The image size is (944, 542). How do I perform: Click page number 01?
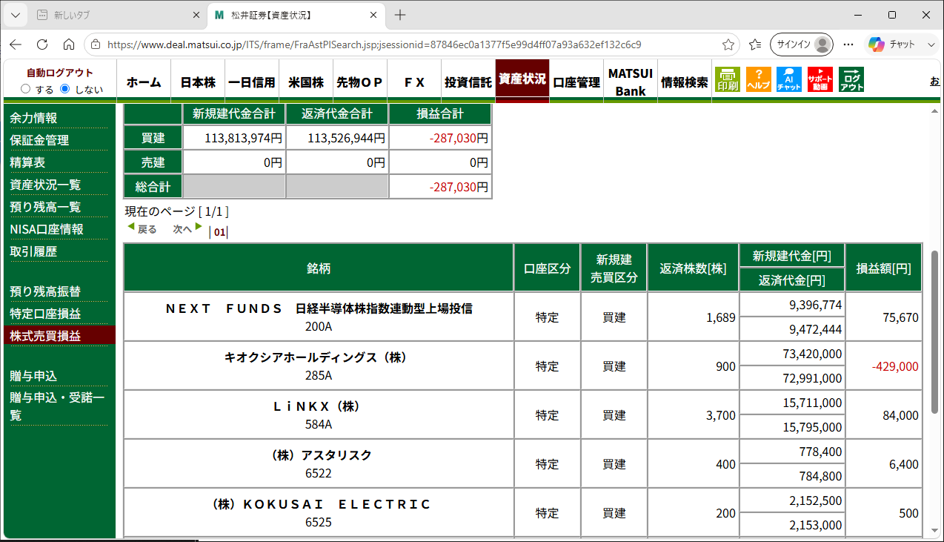pyautogui.click(x=219, y=232)
